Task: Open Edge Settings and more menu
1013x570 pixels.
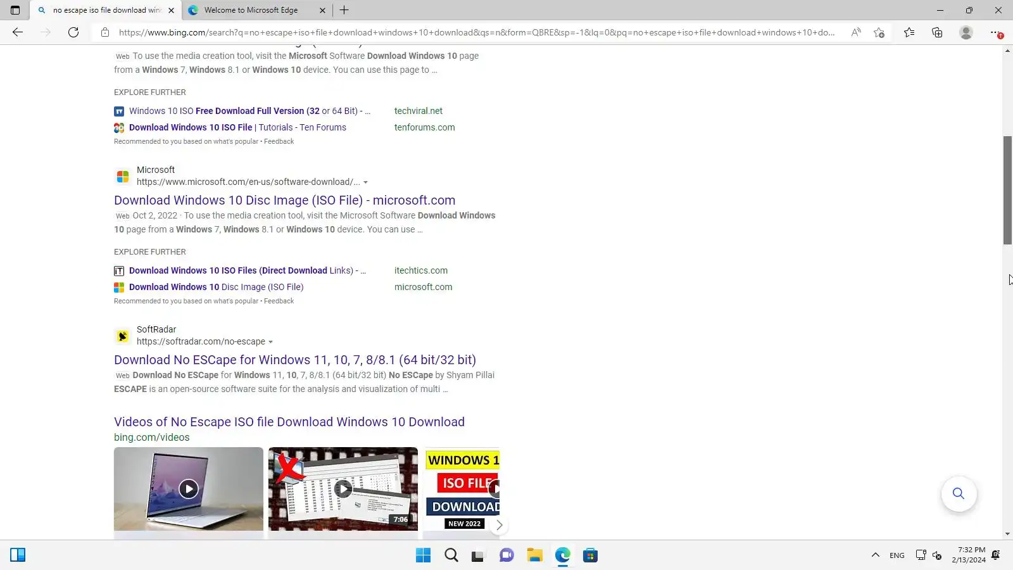Action: pos(995,32)
